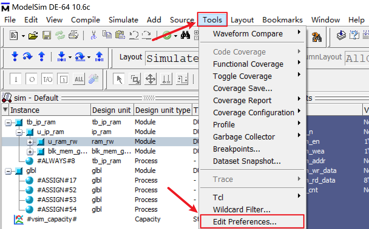Viewport: 369px width, 229px height.
Task: Click Step Into Current down-arrow with bars icon
Action: [62, 56]
